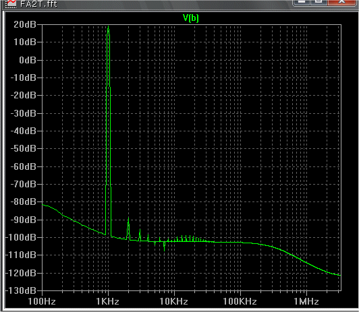Click the -30dB vertical axis label
Image resolution: width=359 pixels, height=312 pixels.
click(x=23, y=113)
